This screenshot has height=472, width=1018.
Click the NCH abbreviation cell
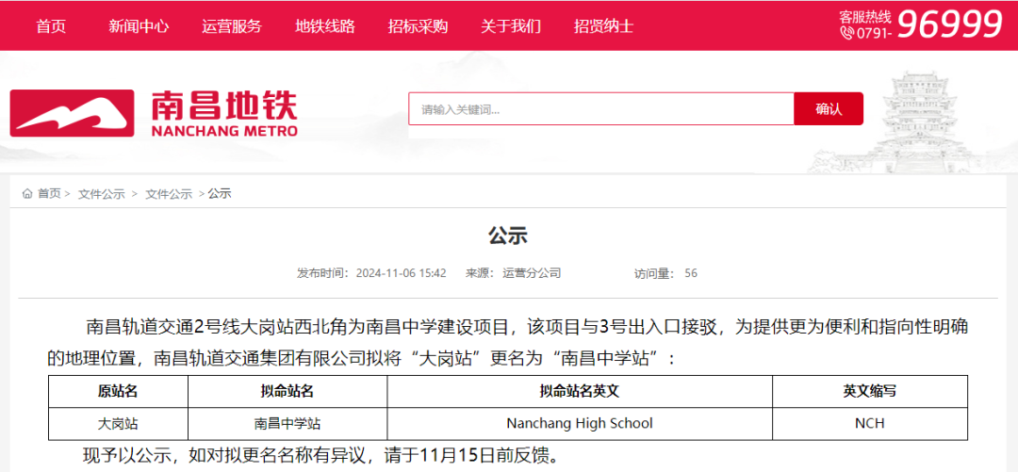[x=869, y=423]
